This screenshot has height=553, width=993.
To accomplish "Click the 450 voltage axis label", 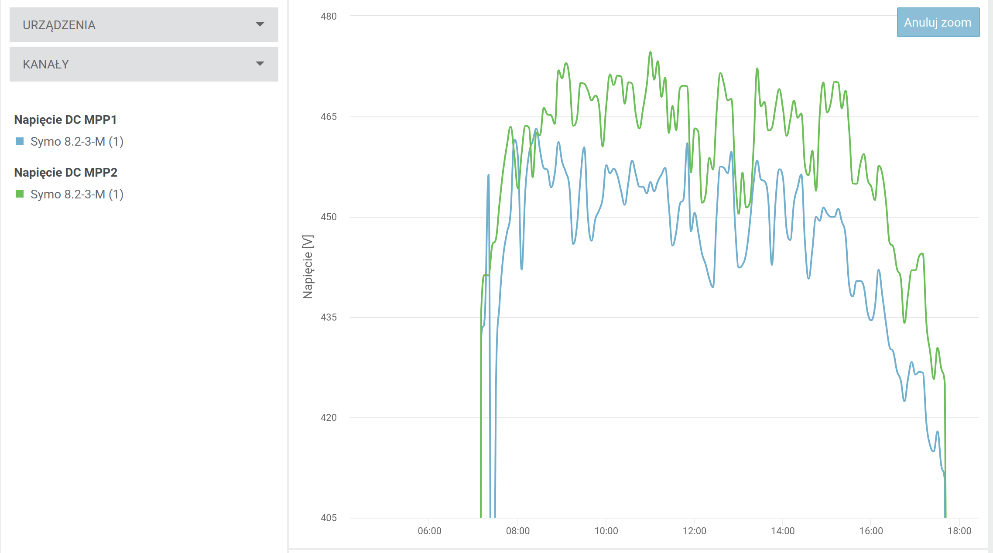I will point(329,217).
